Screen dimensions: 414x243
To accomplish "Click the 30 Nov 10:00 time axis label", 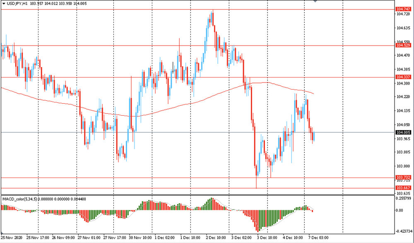I will [140, 238].
